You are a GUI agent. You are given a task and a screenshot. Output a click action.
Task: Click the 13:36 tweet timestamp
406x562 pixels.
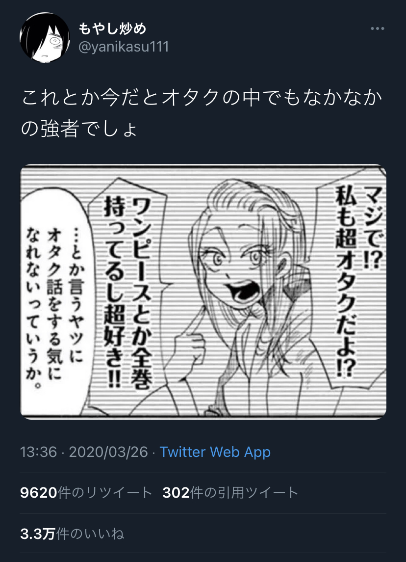click(38, 452)
